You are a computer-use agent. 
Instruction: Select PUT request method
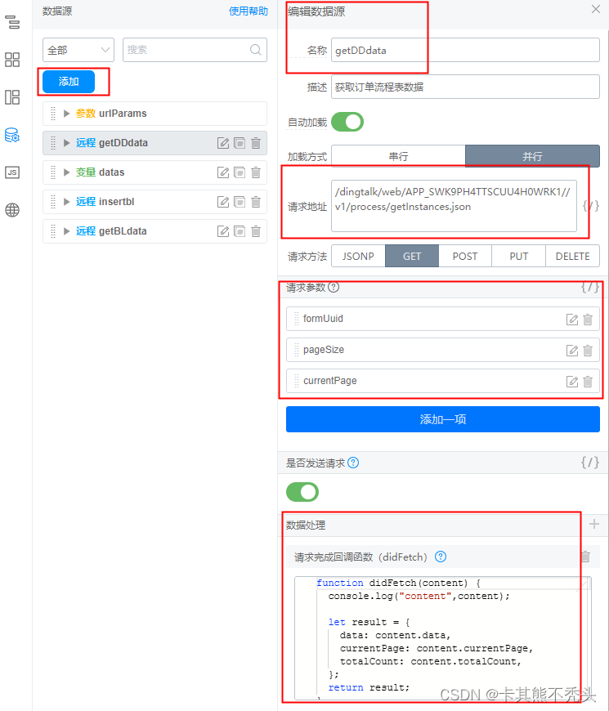(x=518, y=256)
